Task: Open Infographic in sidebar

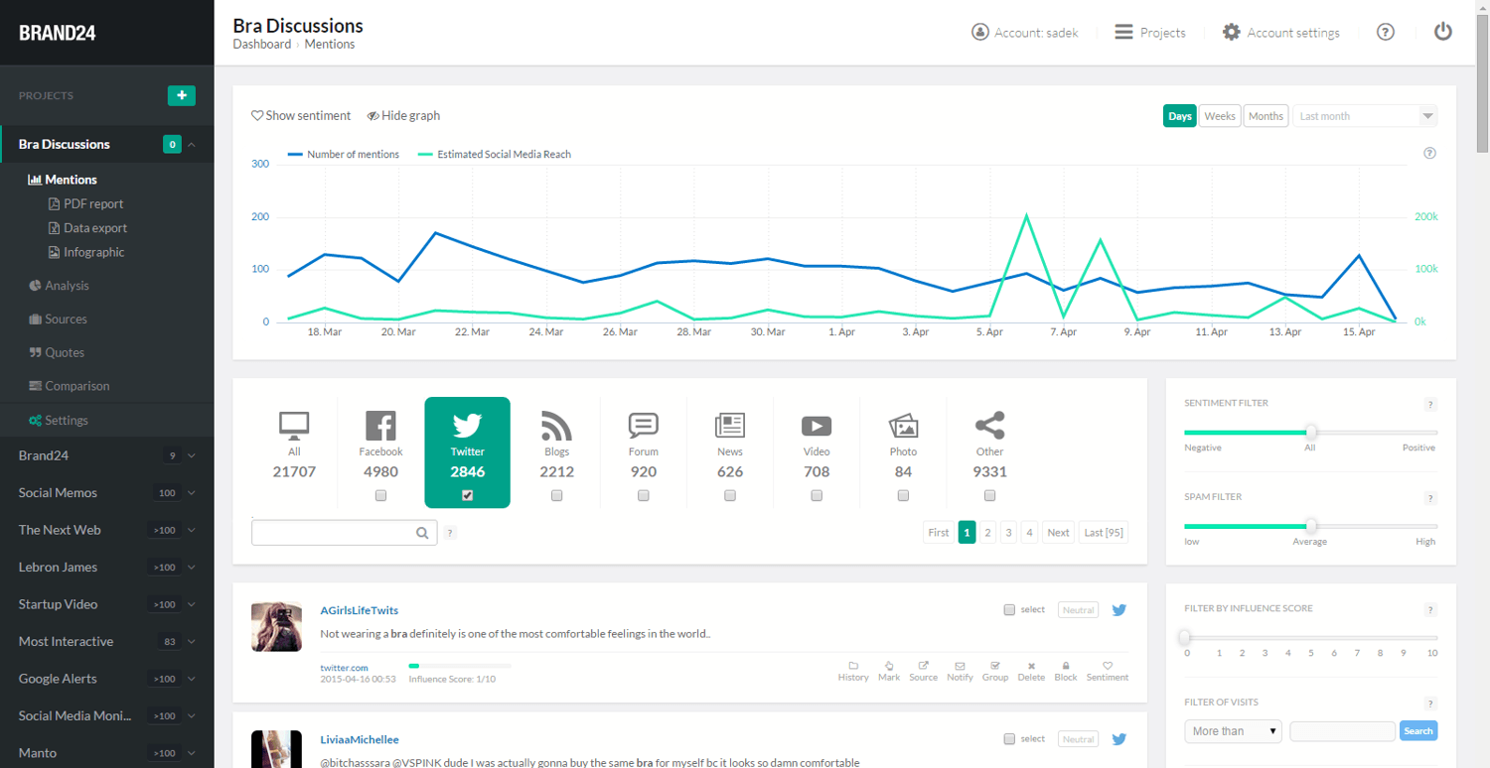Action: coord(86,252)
